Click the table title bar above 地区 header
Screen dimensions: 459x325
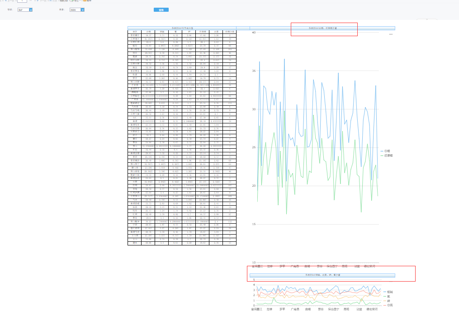coord(182,28)
